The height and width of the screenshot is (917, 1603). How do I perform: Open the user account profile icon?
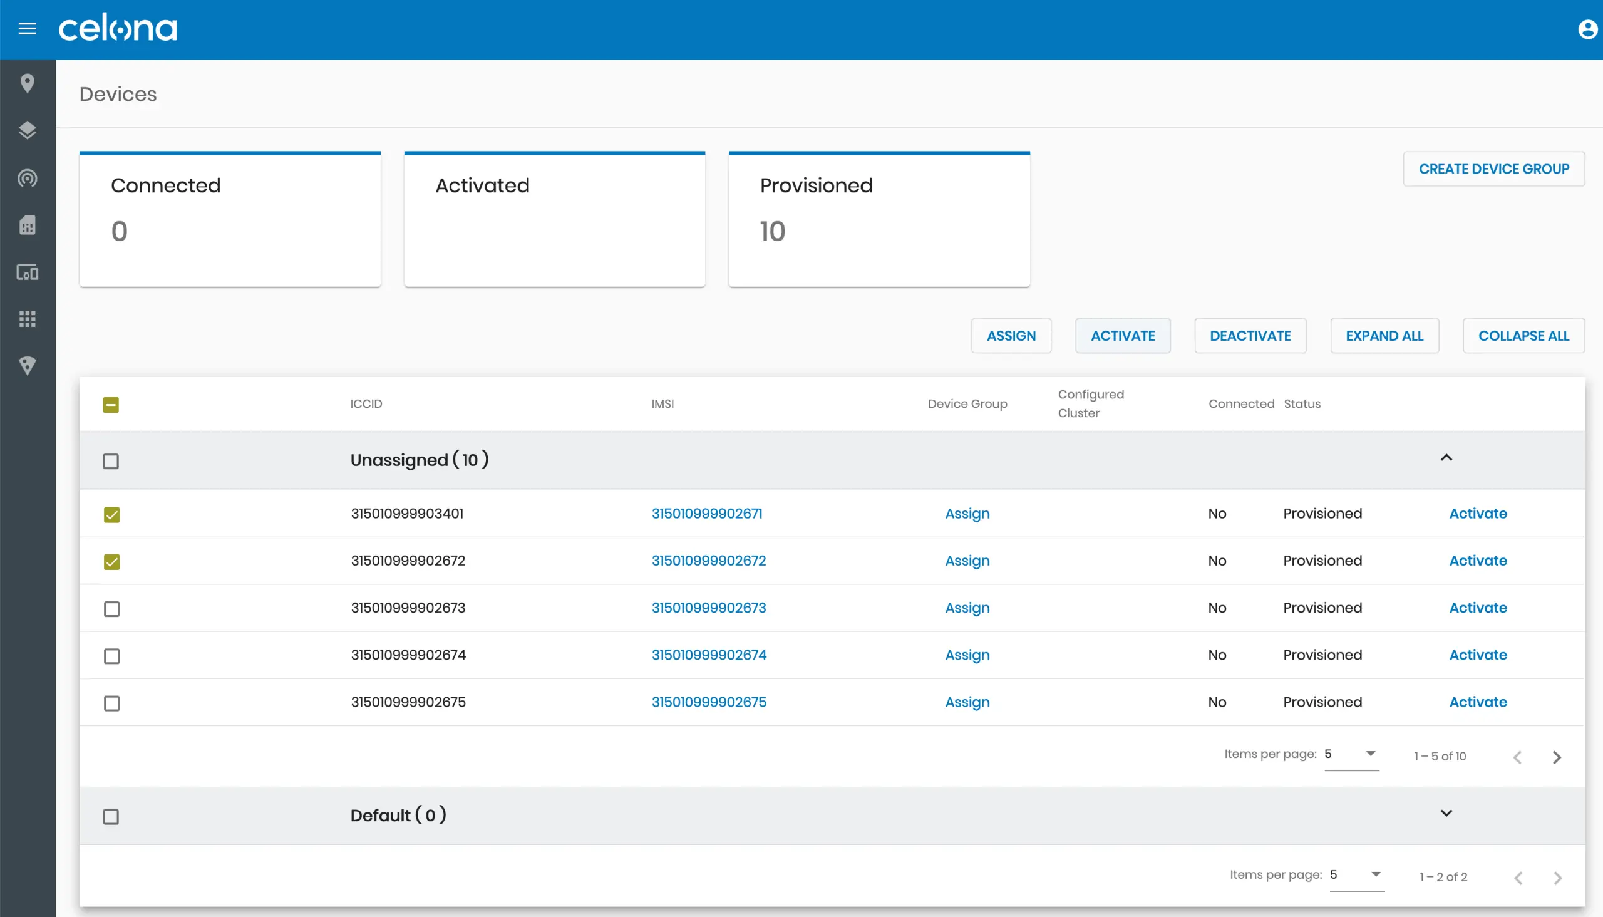[x=1588, y=29]
